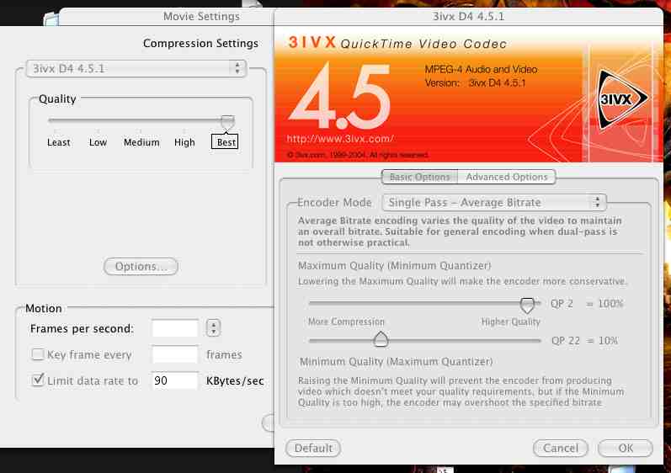Image resolution: width=671 pixels, height=473 pixels.
Task: Open the Encoder Mode dropdown
Action: click(494, 202)
